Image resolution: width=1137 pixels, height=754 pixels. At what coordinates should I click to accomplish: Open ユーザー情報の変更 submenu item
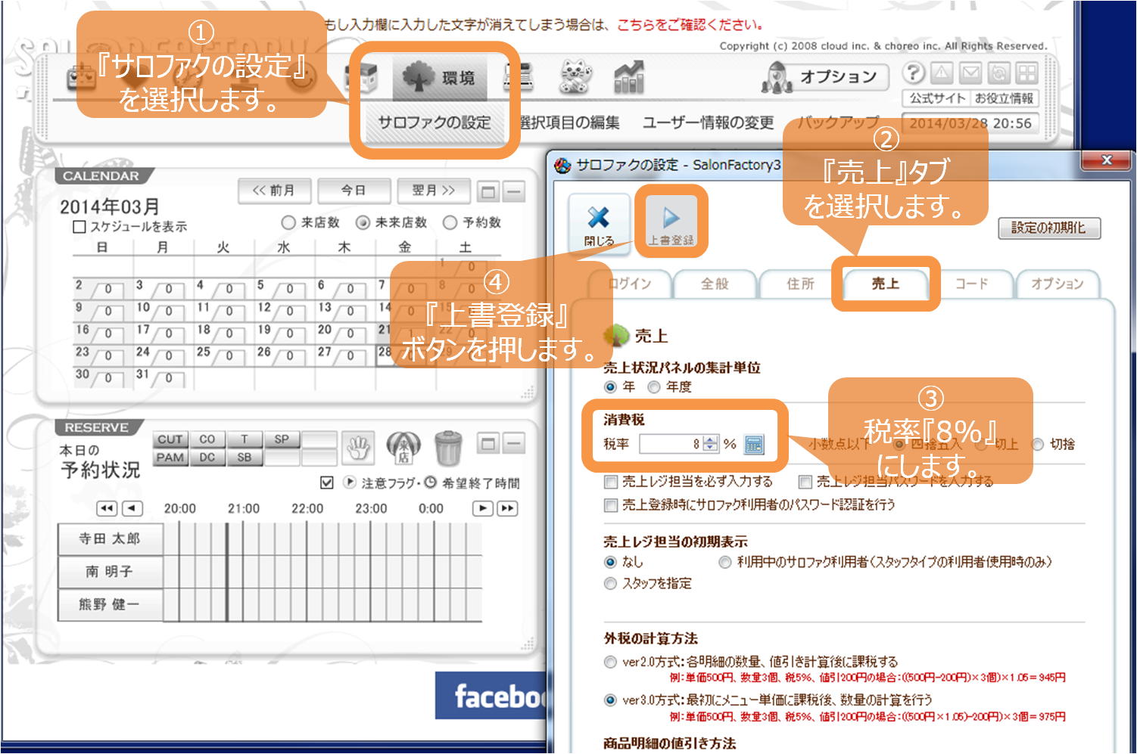[708, 123]
